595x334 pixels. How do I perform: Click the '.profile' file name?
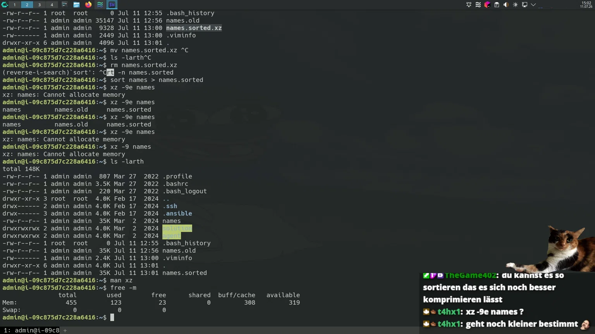[177, 176]
